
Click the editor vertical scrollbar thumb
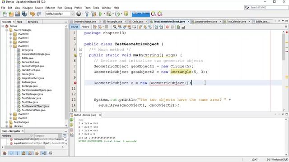pos(284,47)
